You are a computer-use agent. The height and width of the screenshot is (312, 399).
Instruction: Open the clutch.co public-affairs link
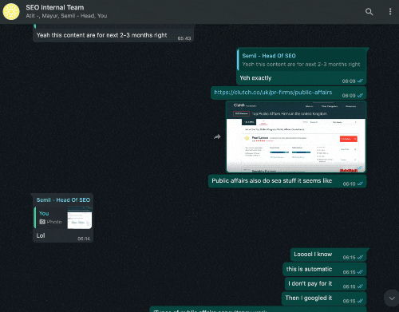tap(273, 93)
